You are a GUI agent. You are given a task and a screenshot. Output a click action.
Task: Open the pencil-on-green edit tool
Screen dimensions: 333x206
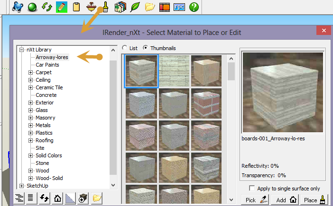coord(62,7)
